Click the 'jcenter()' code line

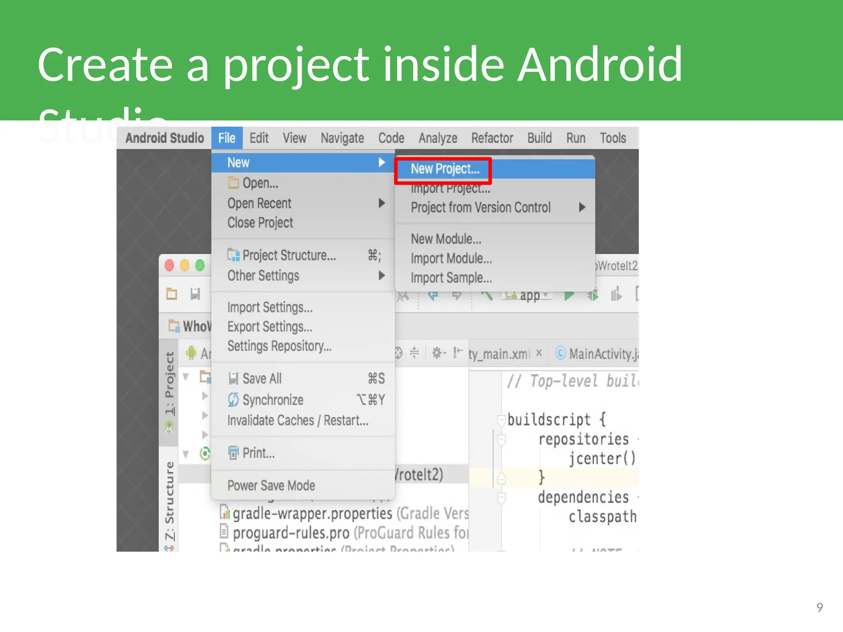[603, 458]
